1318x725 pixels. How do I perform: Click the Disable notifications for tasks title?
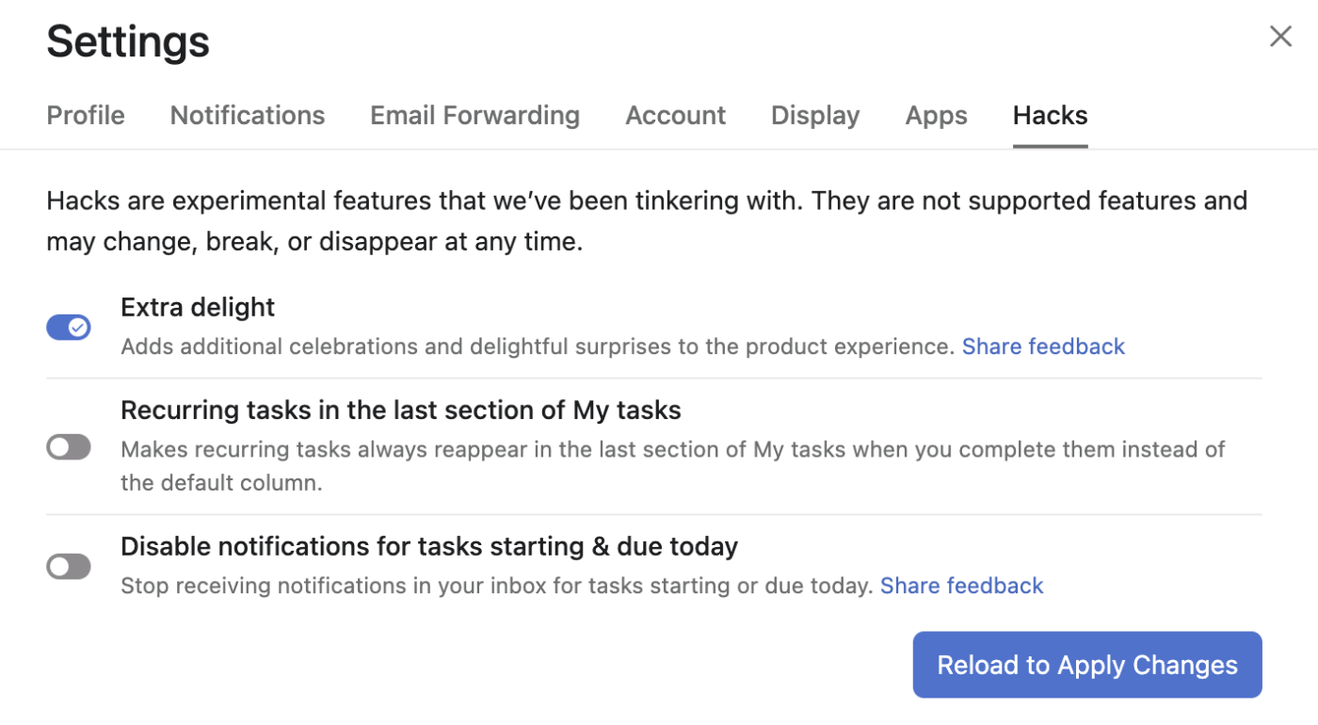coord(428,546)
